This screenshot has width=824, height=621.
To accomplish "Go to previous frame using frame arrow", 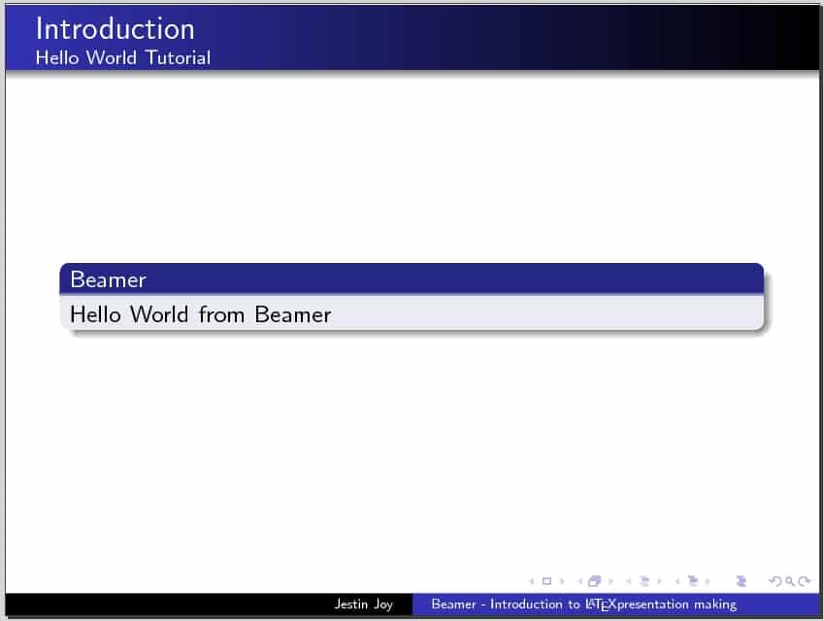I will (x=579, y=581).
